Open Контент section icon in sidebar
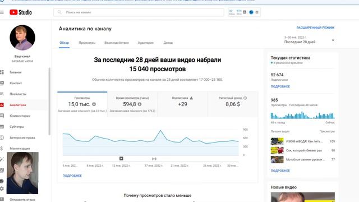This screenshot has height=202, width=359. point(2,83)
